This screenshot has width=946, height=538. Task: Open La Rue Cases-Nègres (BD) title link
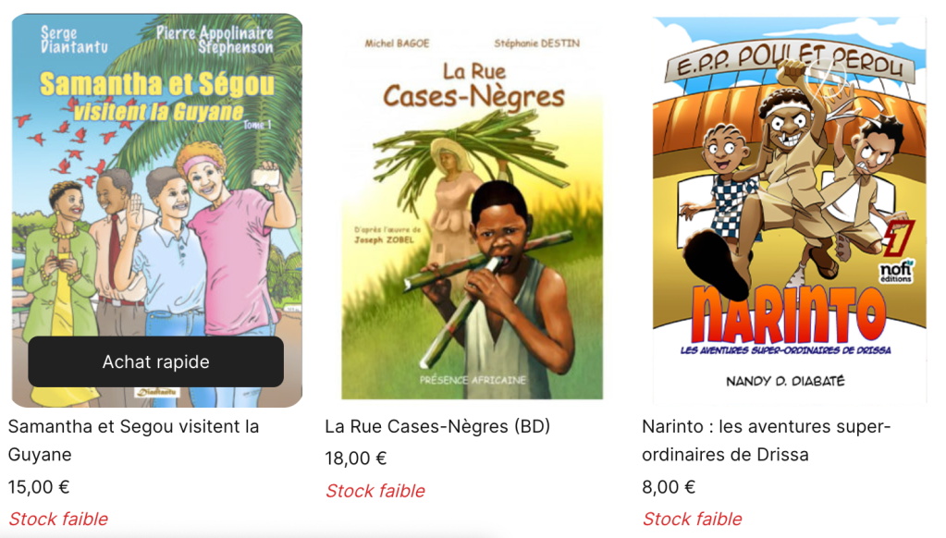point(437,426)
